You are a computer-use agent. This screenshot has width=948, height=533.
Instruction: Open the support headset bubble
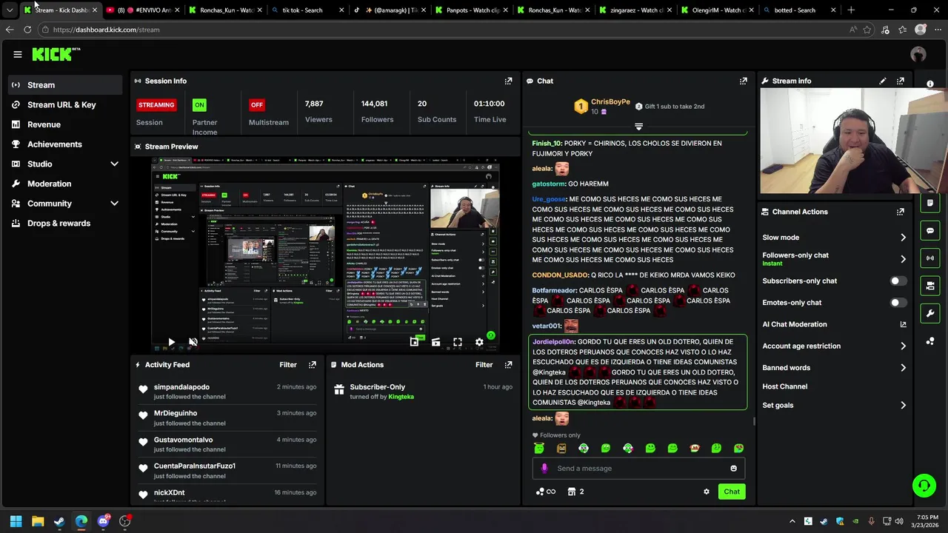pos(924,486)
